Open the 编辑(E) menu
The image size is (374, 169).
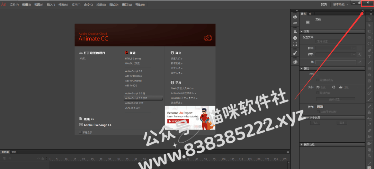[x=26, y=5]
